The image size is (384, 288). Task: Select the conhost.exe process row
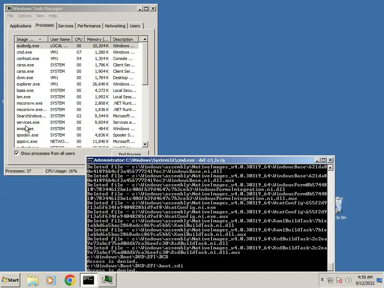[76, 58]
